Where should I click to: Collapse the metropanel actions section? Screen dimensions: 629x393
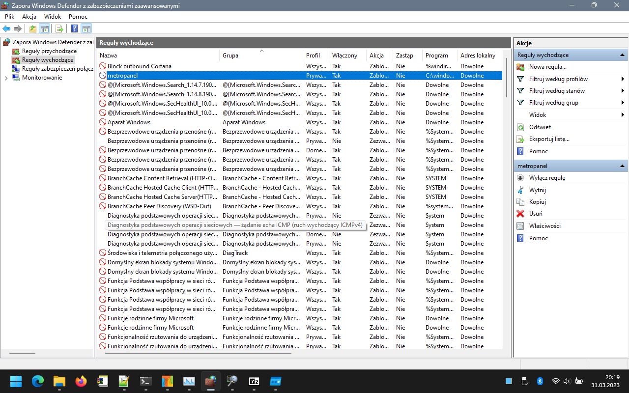click(622, 166)
